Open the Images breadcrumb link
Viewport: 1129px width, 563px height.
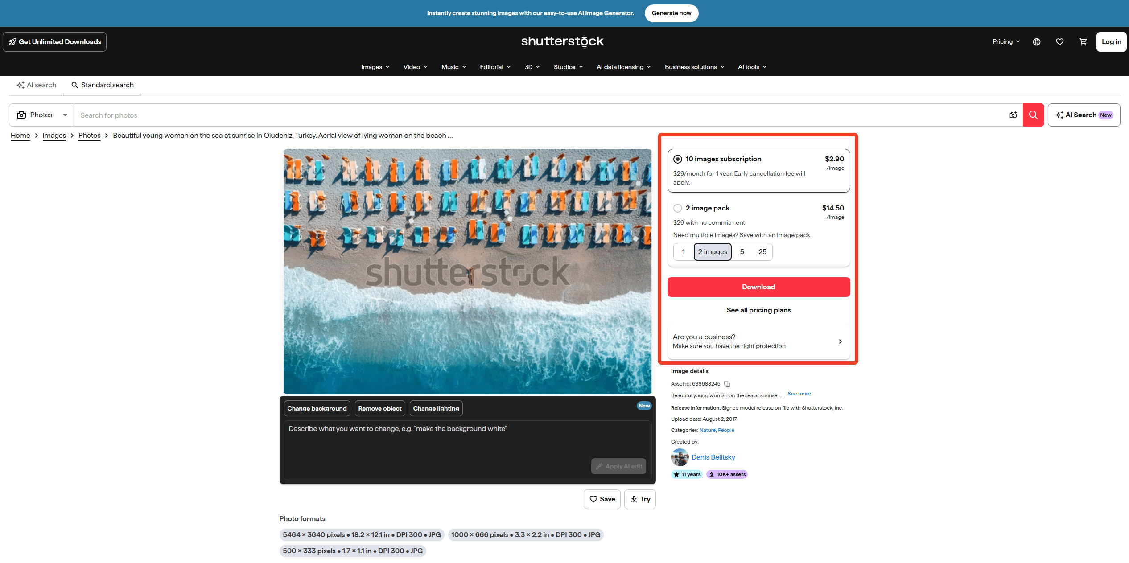click(54, 136)
